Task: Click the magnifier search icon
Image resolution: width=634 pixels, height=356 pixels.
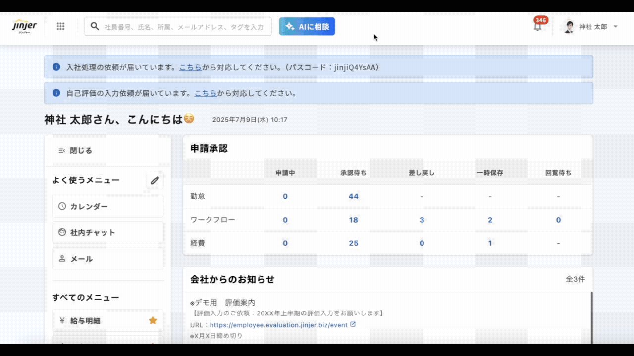Action: (x=95, y=27)
